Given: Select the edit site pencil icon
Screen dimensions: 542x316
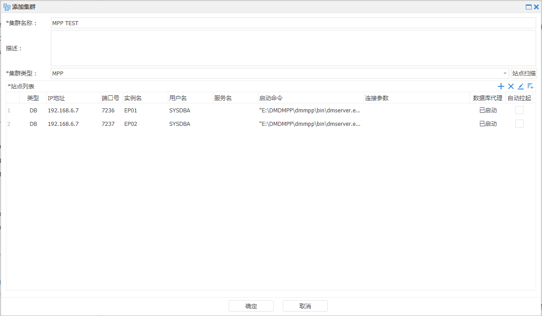Looking at the screenshot, I should (521, 86).
